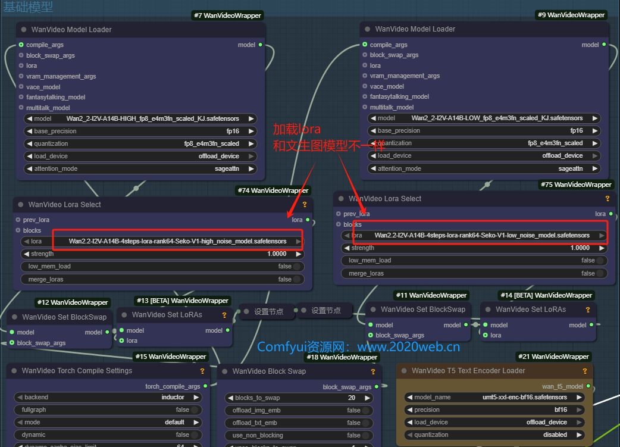Toggle use_non_blocking in WanVideo Block Swap
620x447 pixels.
(299, 436)
